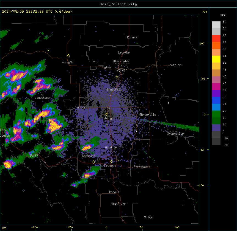Click the 39 dBZ magenta legend swatch
This screenshot has height=231, width=237.
[216, 86]
